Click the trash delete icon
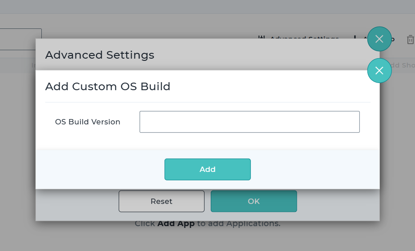The height and width of the screenshot is (251, 415). coord(410,40)
